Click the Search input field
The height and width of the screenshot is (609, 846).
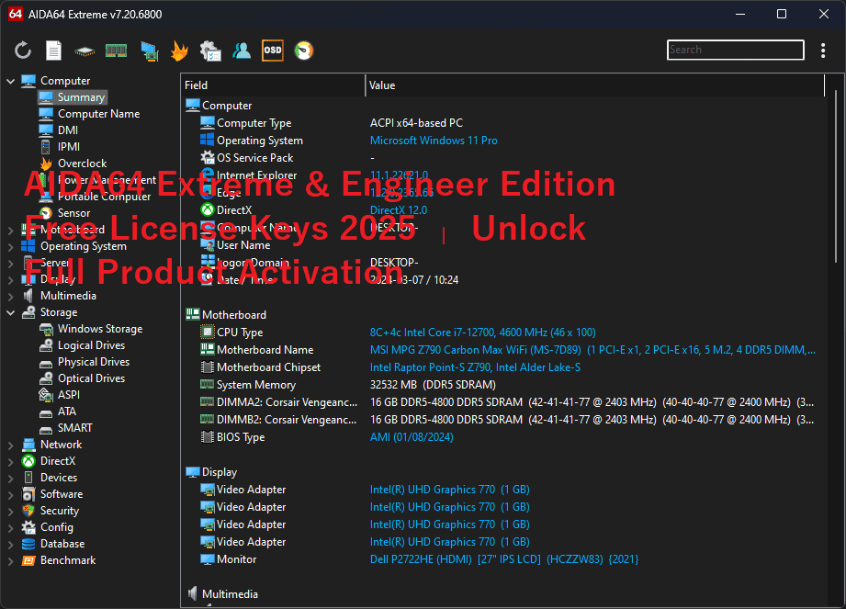[x=736, y=50]
